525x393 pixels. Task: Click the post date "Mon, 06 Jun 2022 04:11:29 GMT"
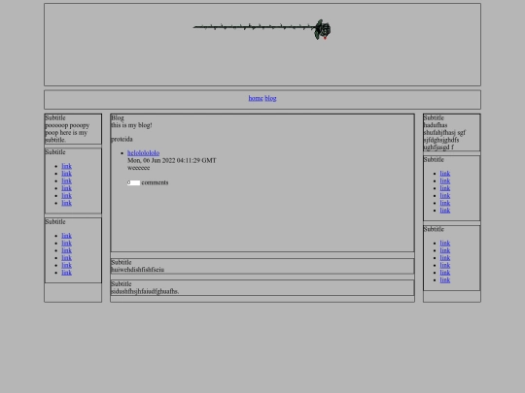(x=172, y=160)
